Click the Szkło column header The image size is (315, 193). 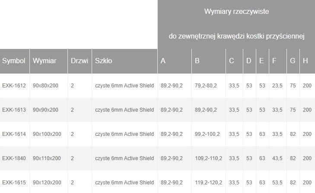coord(103,61)
